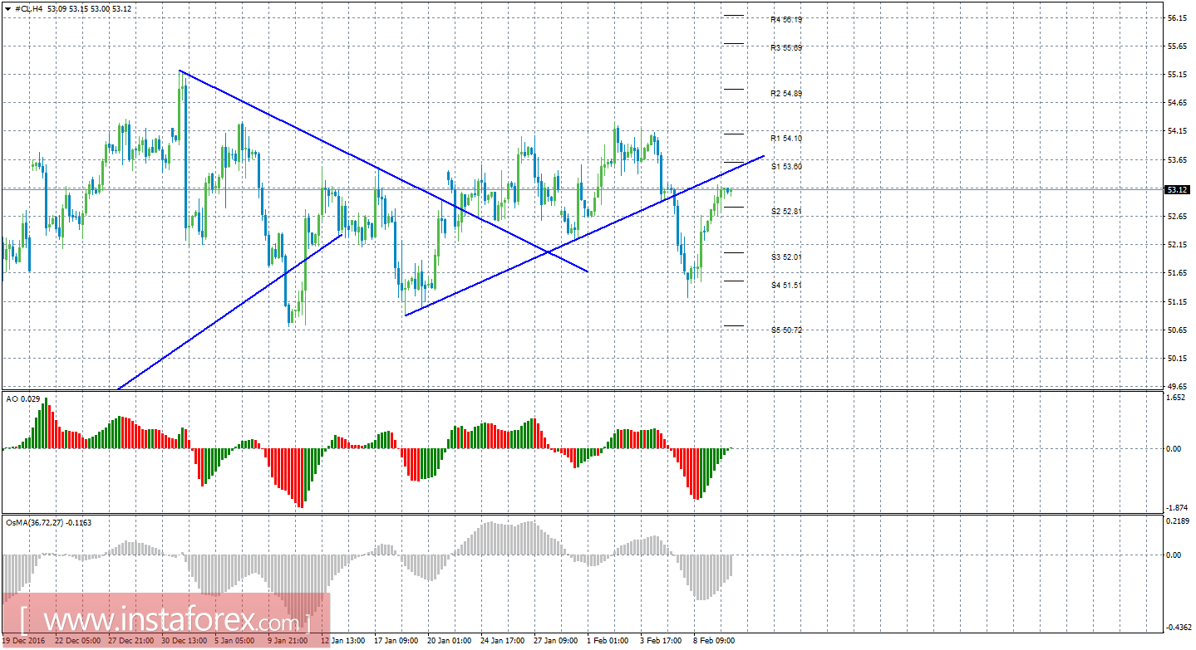This screenshot has height=650, width=1196.
Task: Click the R3 55.69 pivot label
Action: [785, 48]
